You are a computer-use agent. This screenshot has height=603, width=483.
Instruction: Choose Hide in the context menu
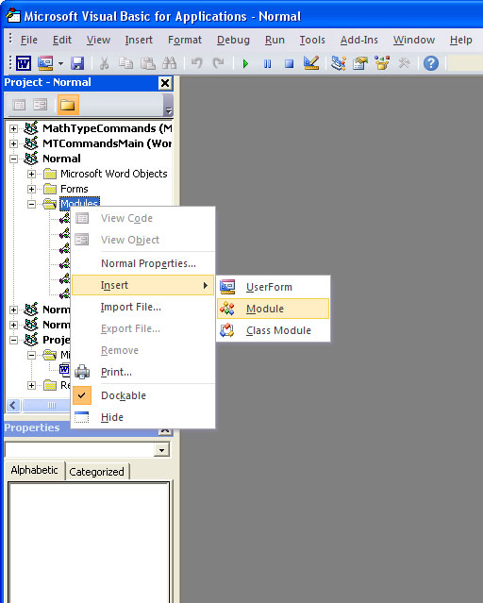tap(143, 417)
